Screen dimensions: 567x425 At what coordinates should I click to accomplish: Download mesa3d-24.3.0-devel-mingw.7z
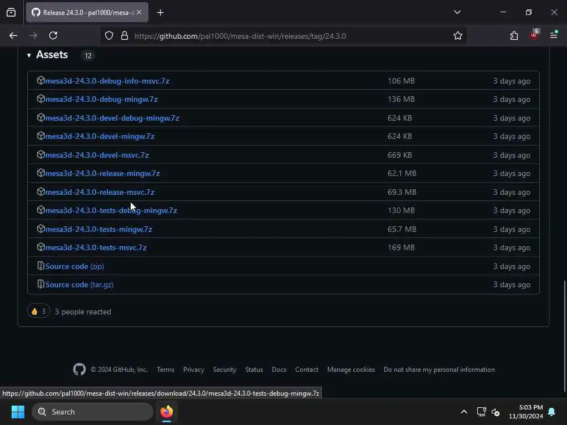point(100,136)
